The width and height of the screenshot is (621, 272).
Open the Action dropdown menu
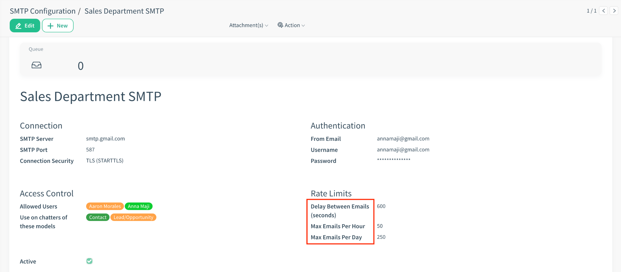[x=291, y=25]
